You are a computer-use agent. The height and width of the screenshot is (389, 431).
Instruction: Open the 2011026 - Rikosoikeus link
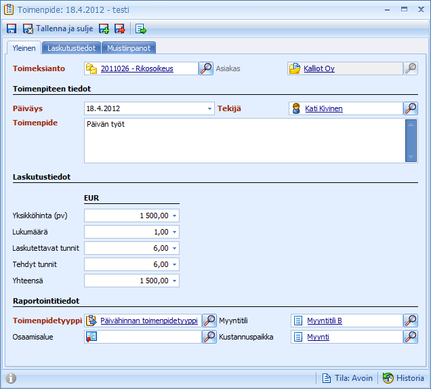pyautogui.click(x=137, y=68)
